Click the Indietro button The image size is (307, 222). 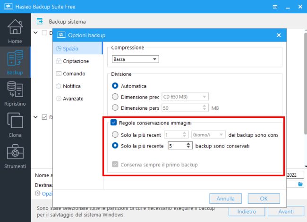[x=247, y=212]
